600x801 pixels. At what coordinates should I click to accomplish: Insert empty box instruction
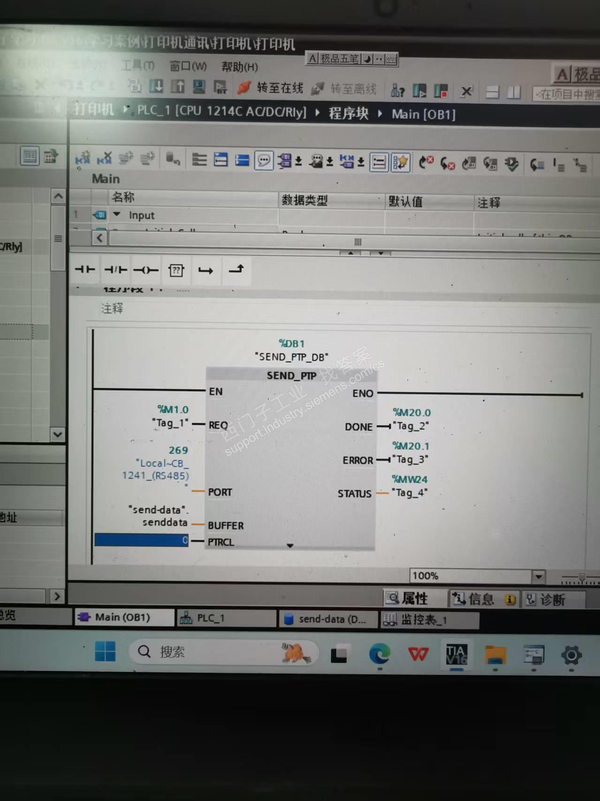176,270
